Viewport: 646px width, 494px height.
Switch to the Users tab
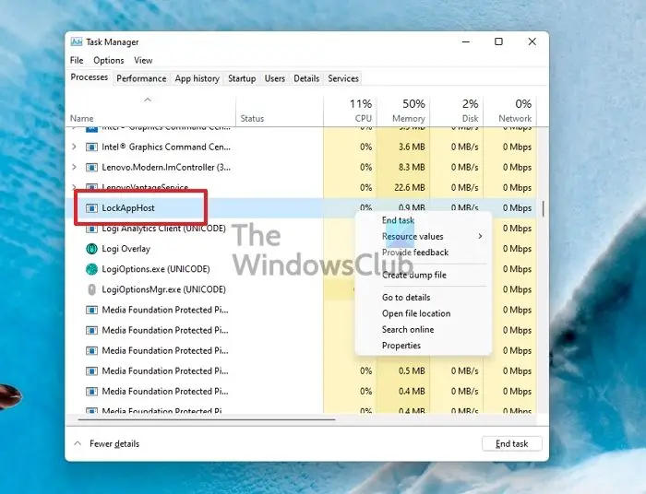(274, 78)
